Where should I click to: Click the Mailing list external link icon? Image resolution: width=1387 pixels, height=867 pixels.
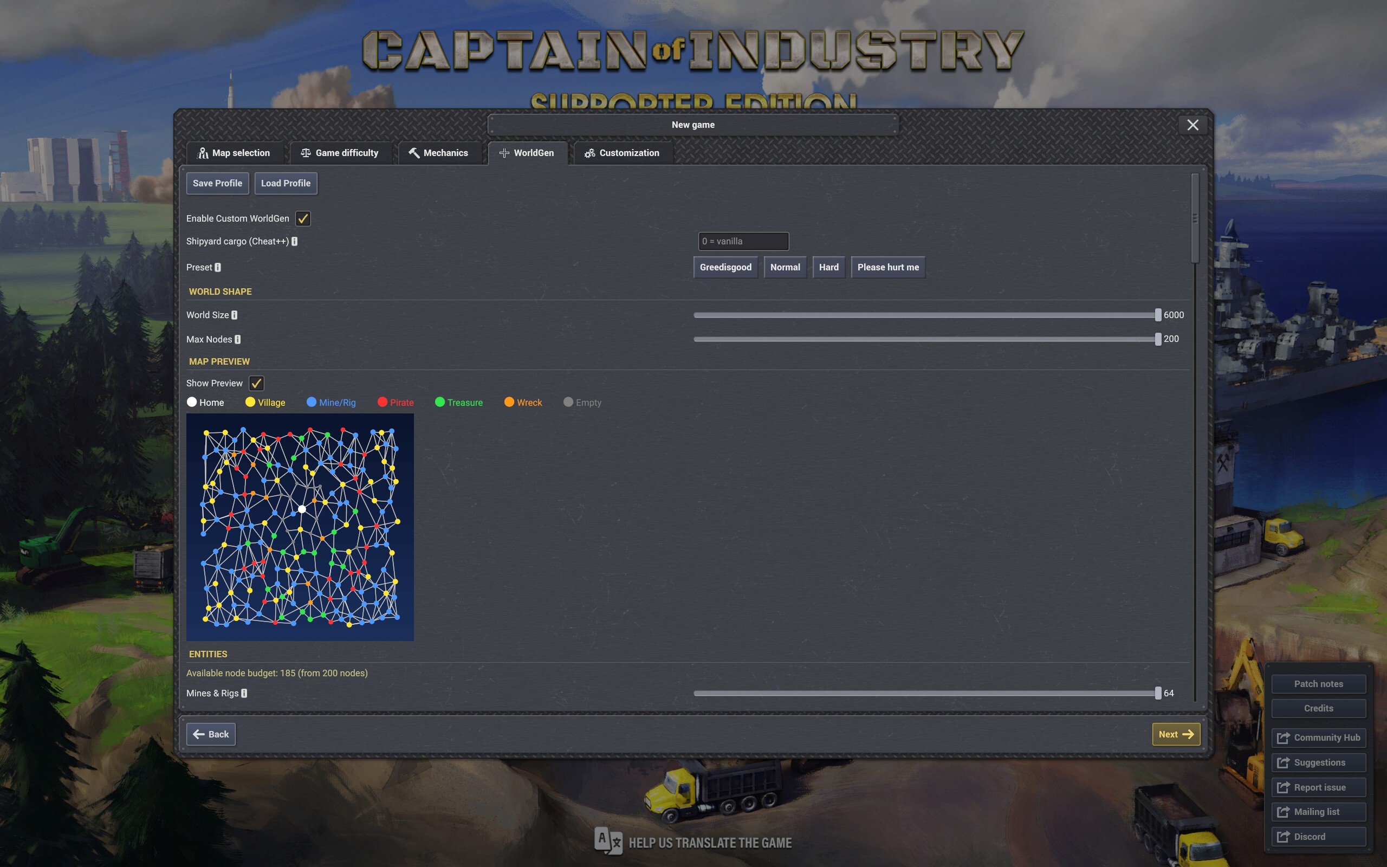pyautogui.click(x=1284, y=812)
